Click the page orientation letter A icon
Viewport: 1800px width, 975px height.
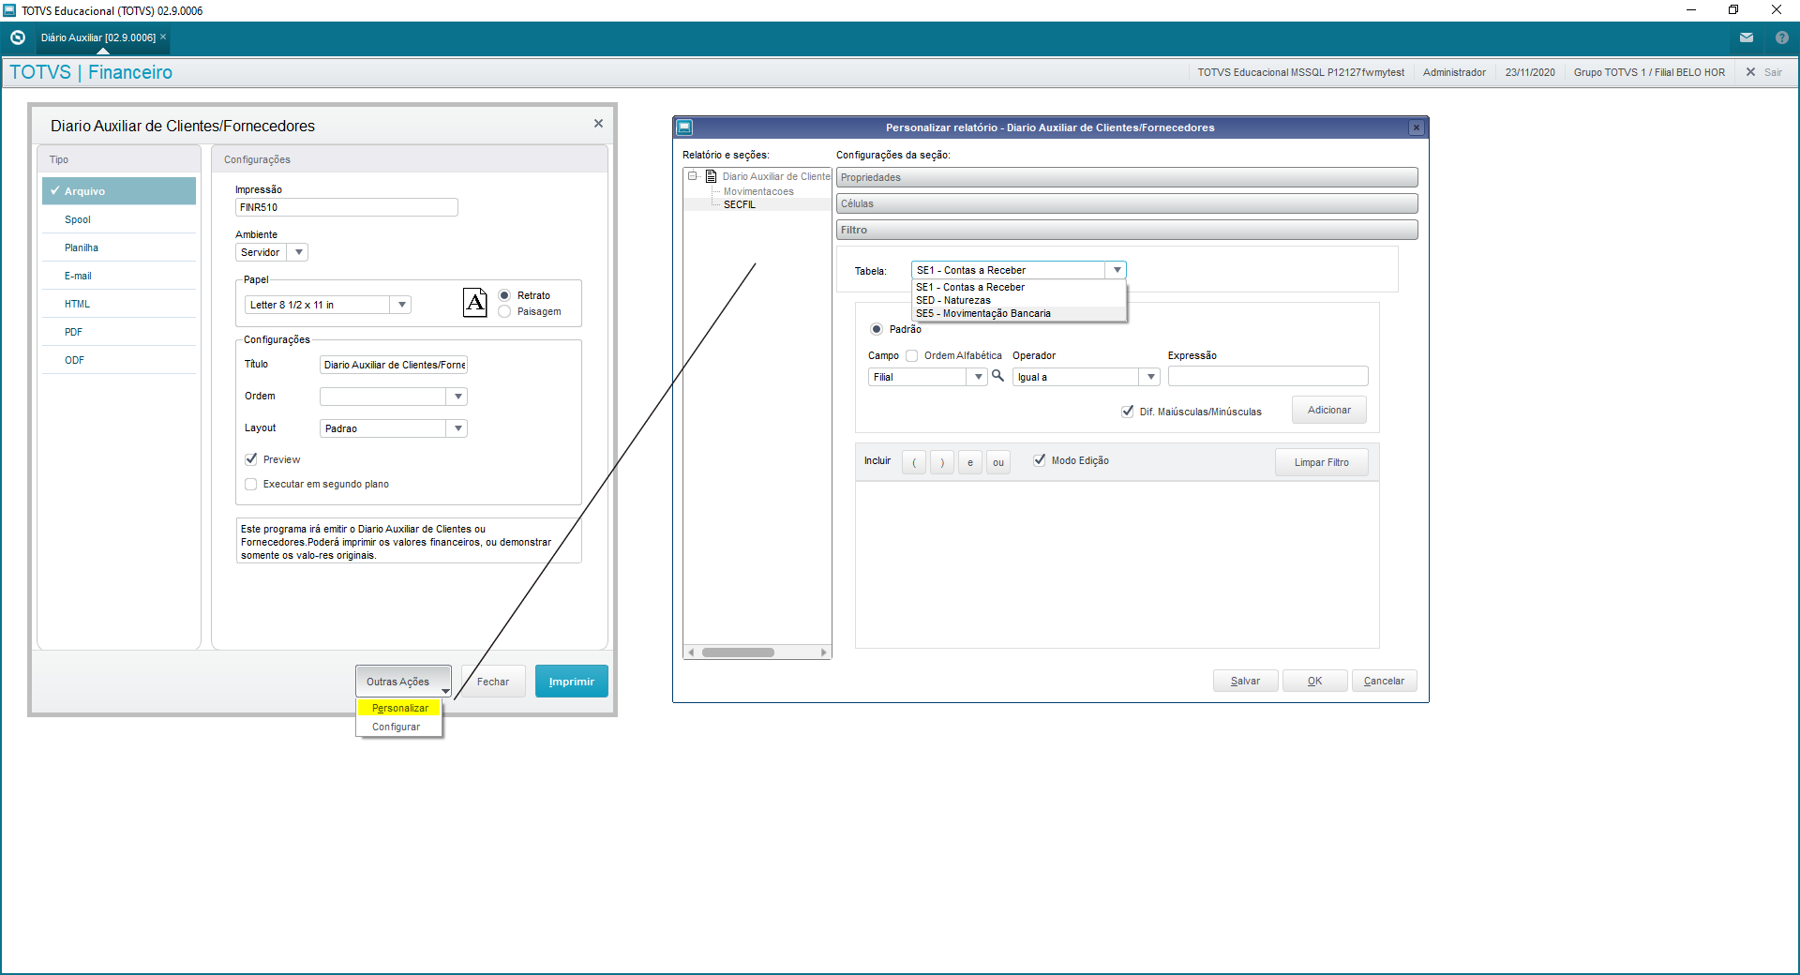click(x=475, y=303)
